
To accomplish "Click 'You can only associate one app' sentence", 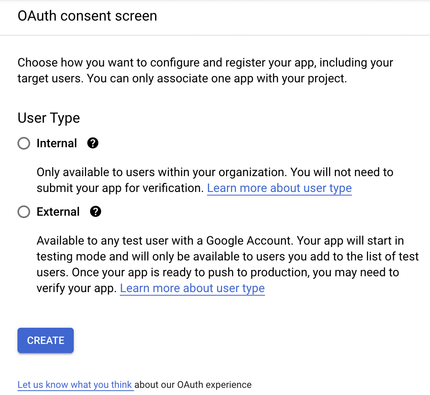I will [x=217, y=78].
